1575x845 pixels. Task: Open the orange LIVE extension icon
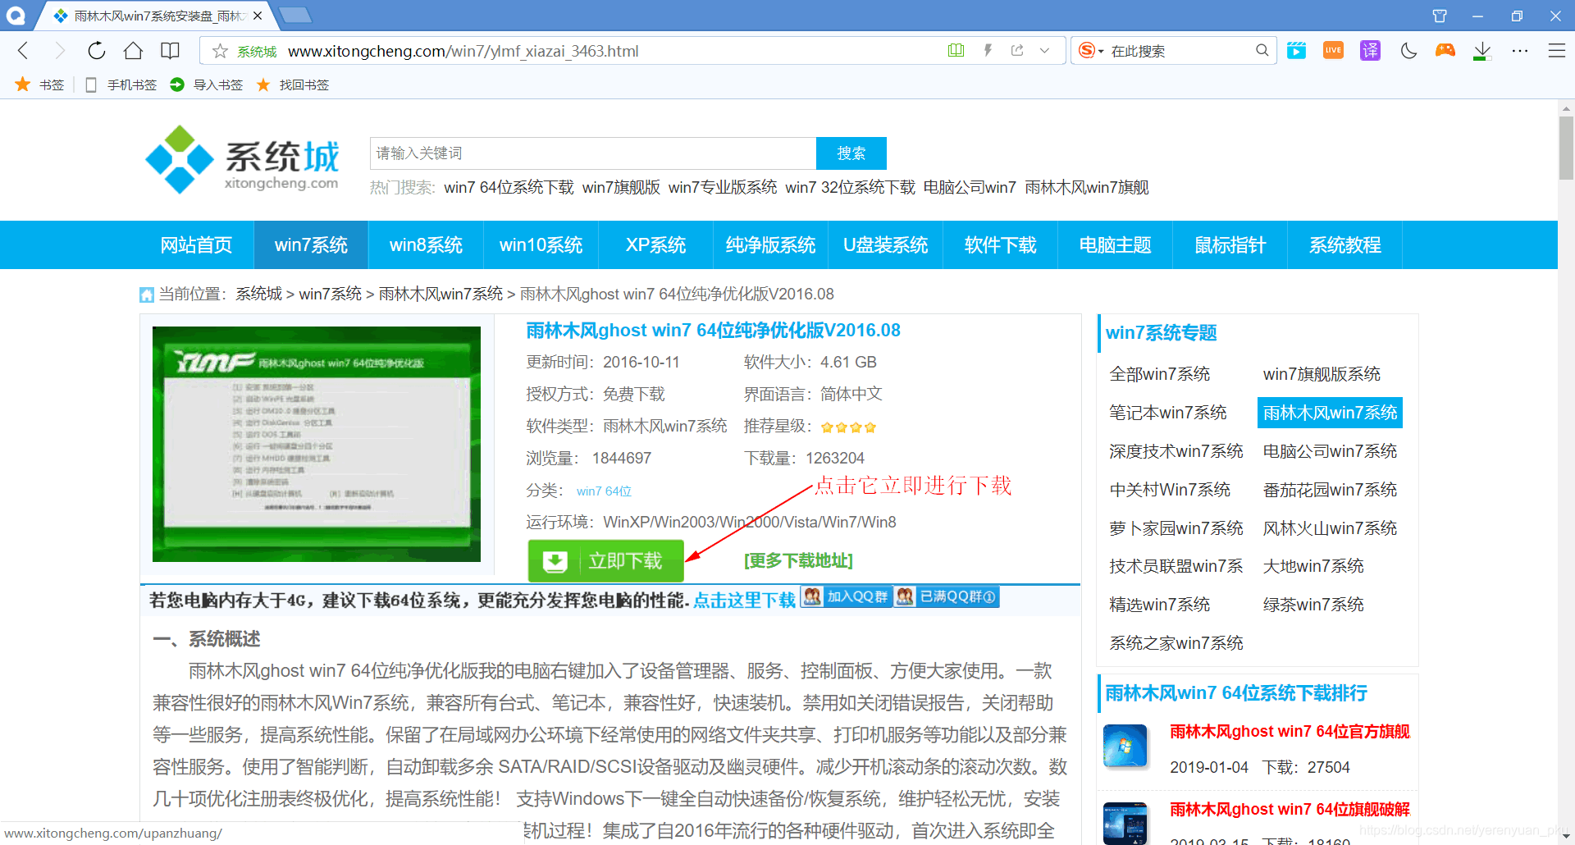(1333, 51)
